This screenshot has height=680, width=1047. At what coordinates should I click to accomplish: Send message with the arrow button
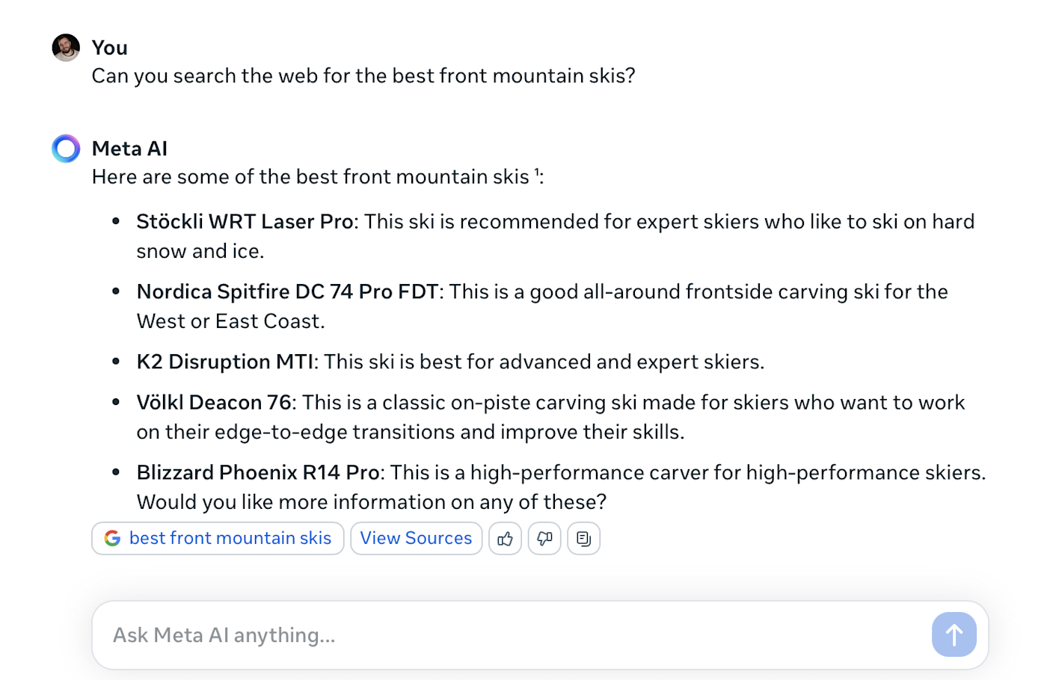pos(954,634)
